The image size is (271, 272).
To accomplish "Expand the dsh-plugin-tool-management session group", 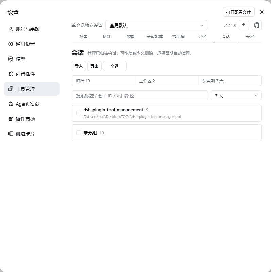I will 167,113.
